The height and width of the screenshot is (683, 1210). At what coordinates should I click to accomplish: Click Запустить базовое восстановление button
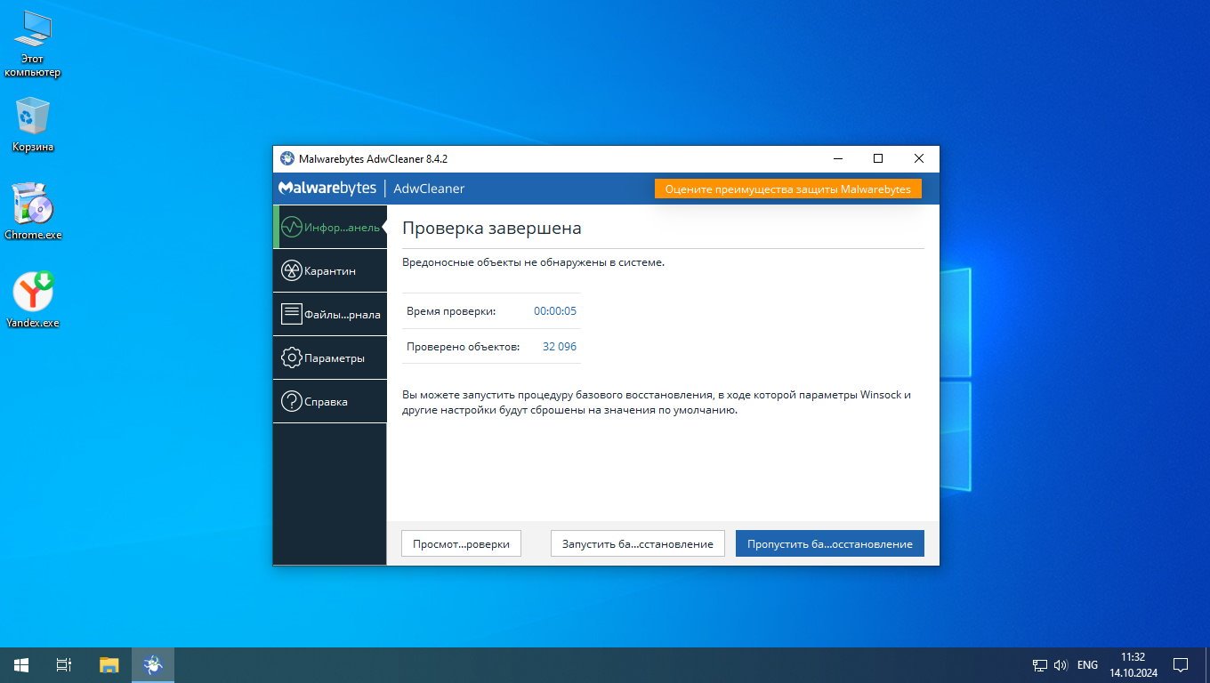637,543
